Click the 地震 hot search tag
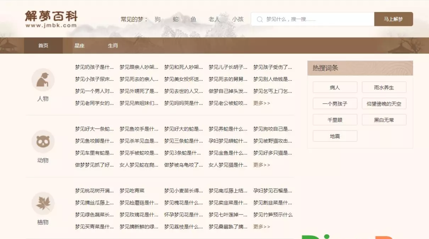This screenshot has width=429, height=239. pos(335,136)
